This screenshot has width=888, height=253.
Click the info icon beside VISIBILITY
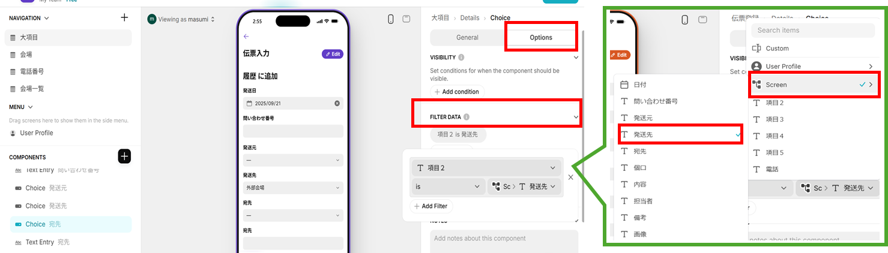coord(461,58)
